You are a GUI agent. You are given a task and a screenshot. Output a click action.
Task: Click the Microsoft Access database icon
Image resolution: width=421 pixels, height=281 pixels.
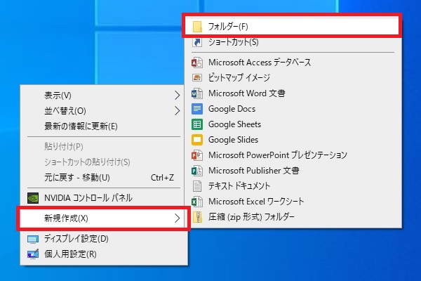point(197,63)
